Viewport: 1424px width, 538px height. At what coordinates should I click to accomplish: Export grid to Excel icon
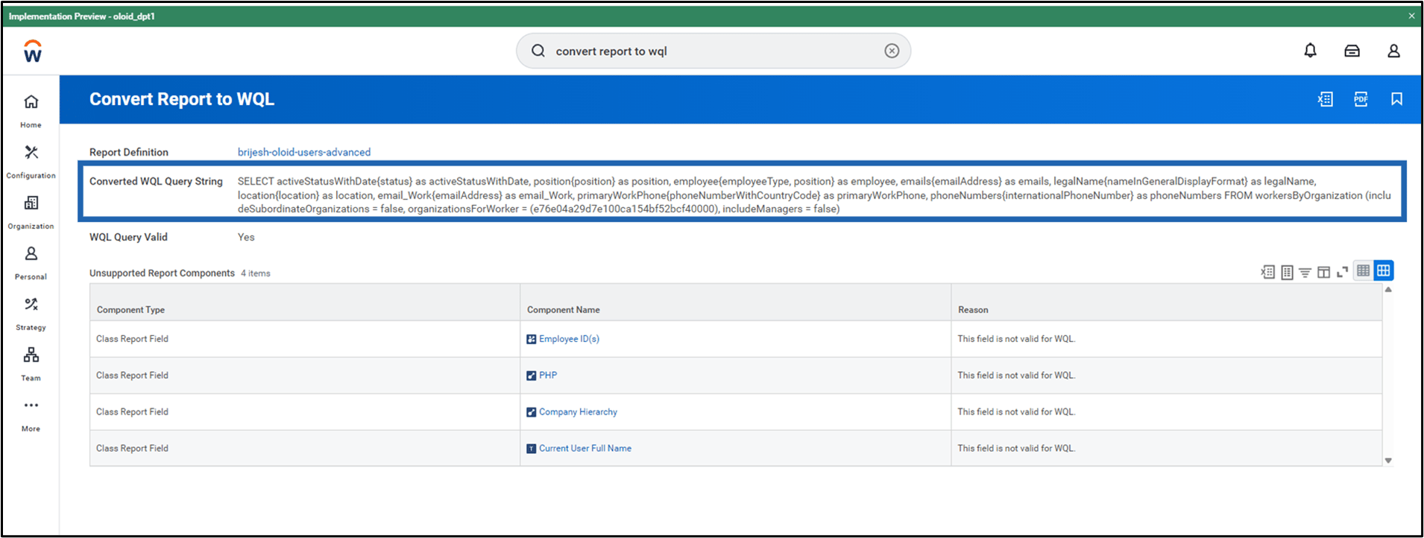[1267, 272]
